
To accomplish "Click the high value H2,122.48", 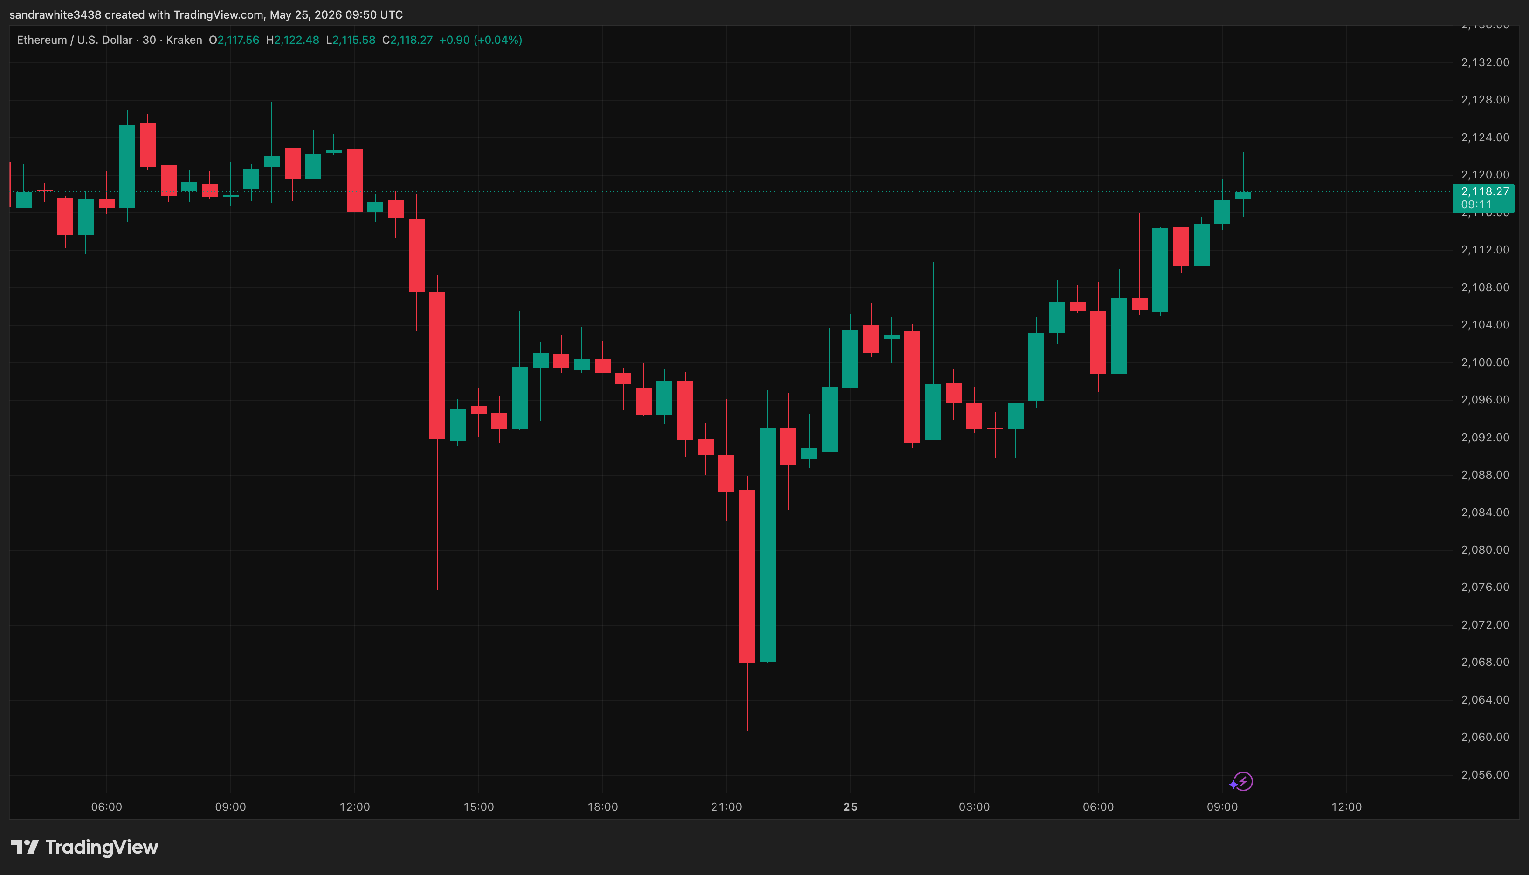I will 292,40.
